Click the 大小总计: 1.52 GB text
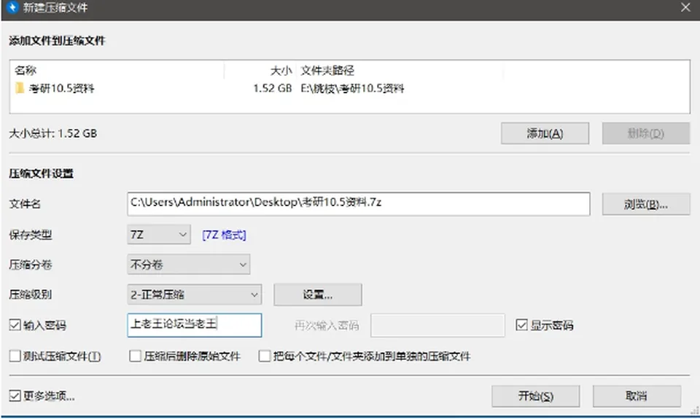 [53, 133]
